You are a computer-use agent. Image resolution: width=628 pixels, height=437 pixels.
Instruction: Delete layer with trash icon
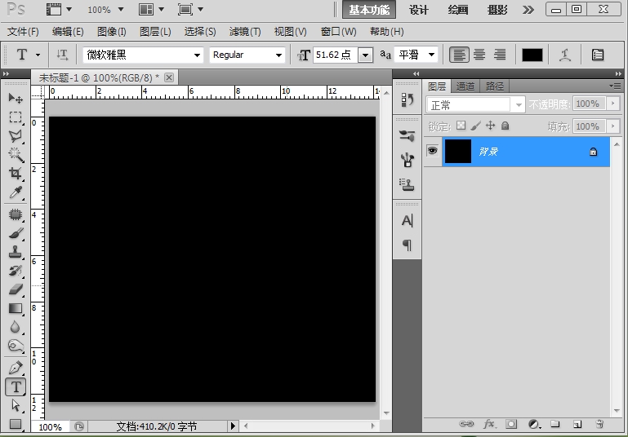(x=599, y=424)
